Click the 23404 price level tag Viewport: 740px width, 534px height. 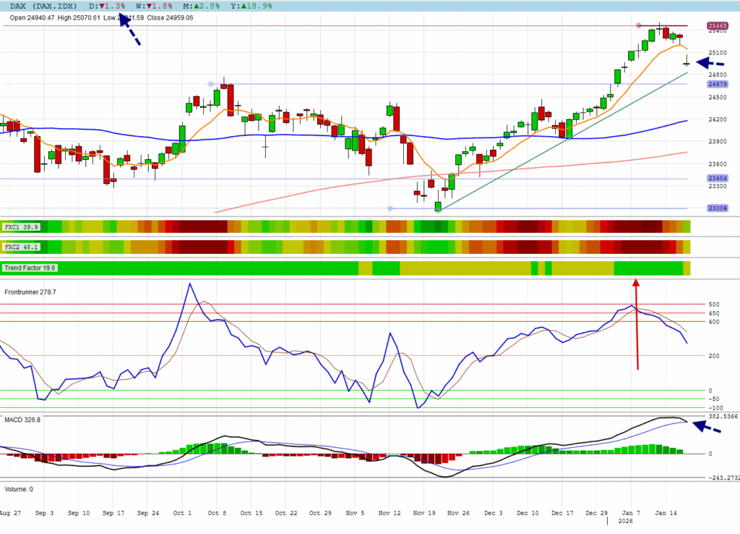pyautogui.click(x=717, y=178)
